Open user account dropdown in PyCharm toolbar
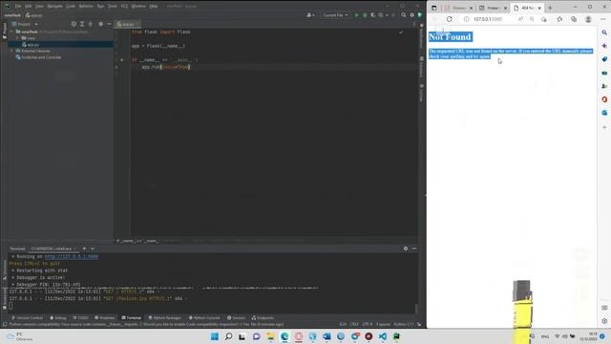The image size is (611, 344). pyautogui.click(x=310, y=15)
